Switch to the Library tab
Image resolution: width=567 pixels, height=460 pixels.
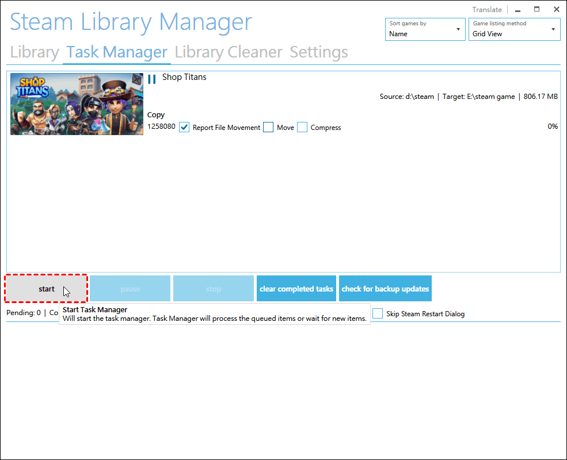(35, 52)
